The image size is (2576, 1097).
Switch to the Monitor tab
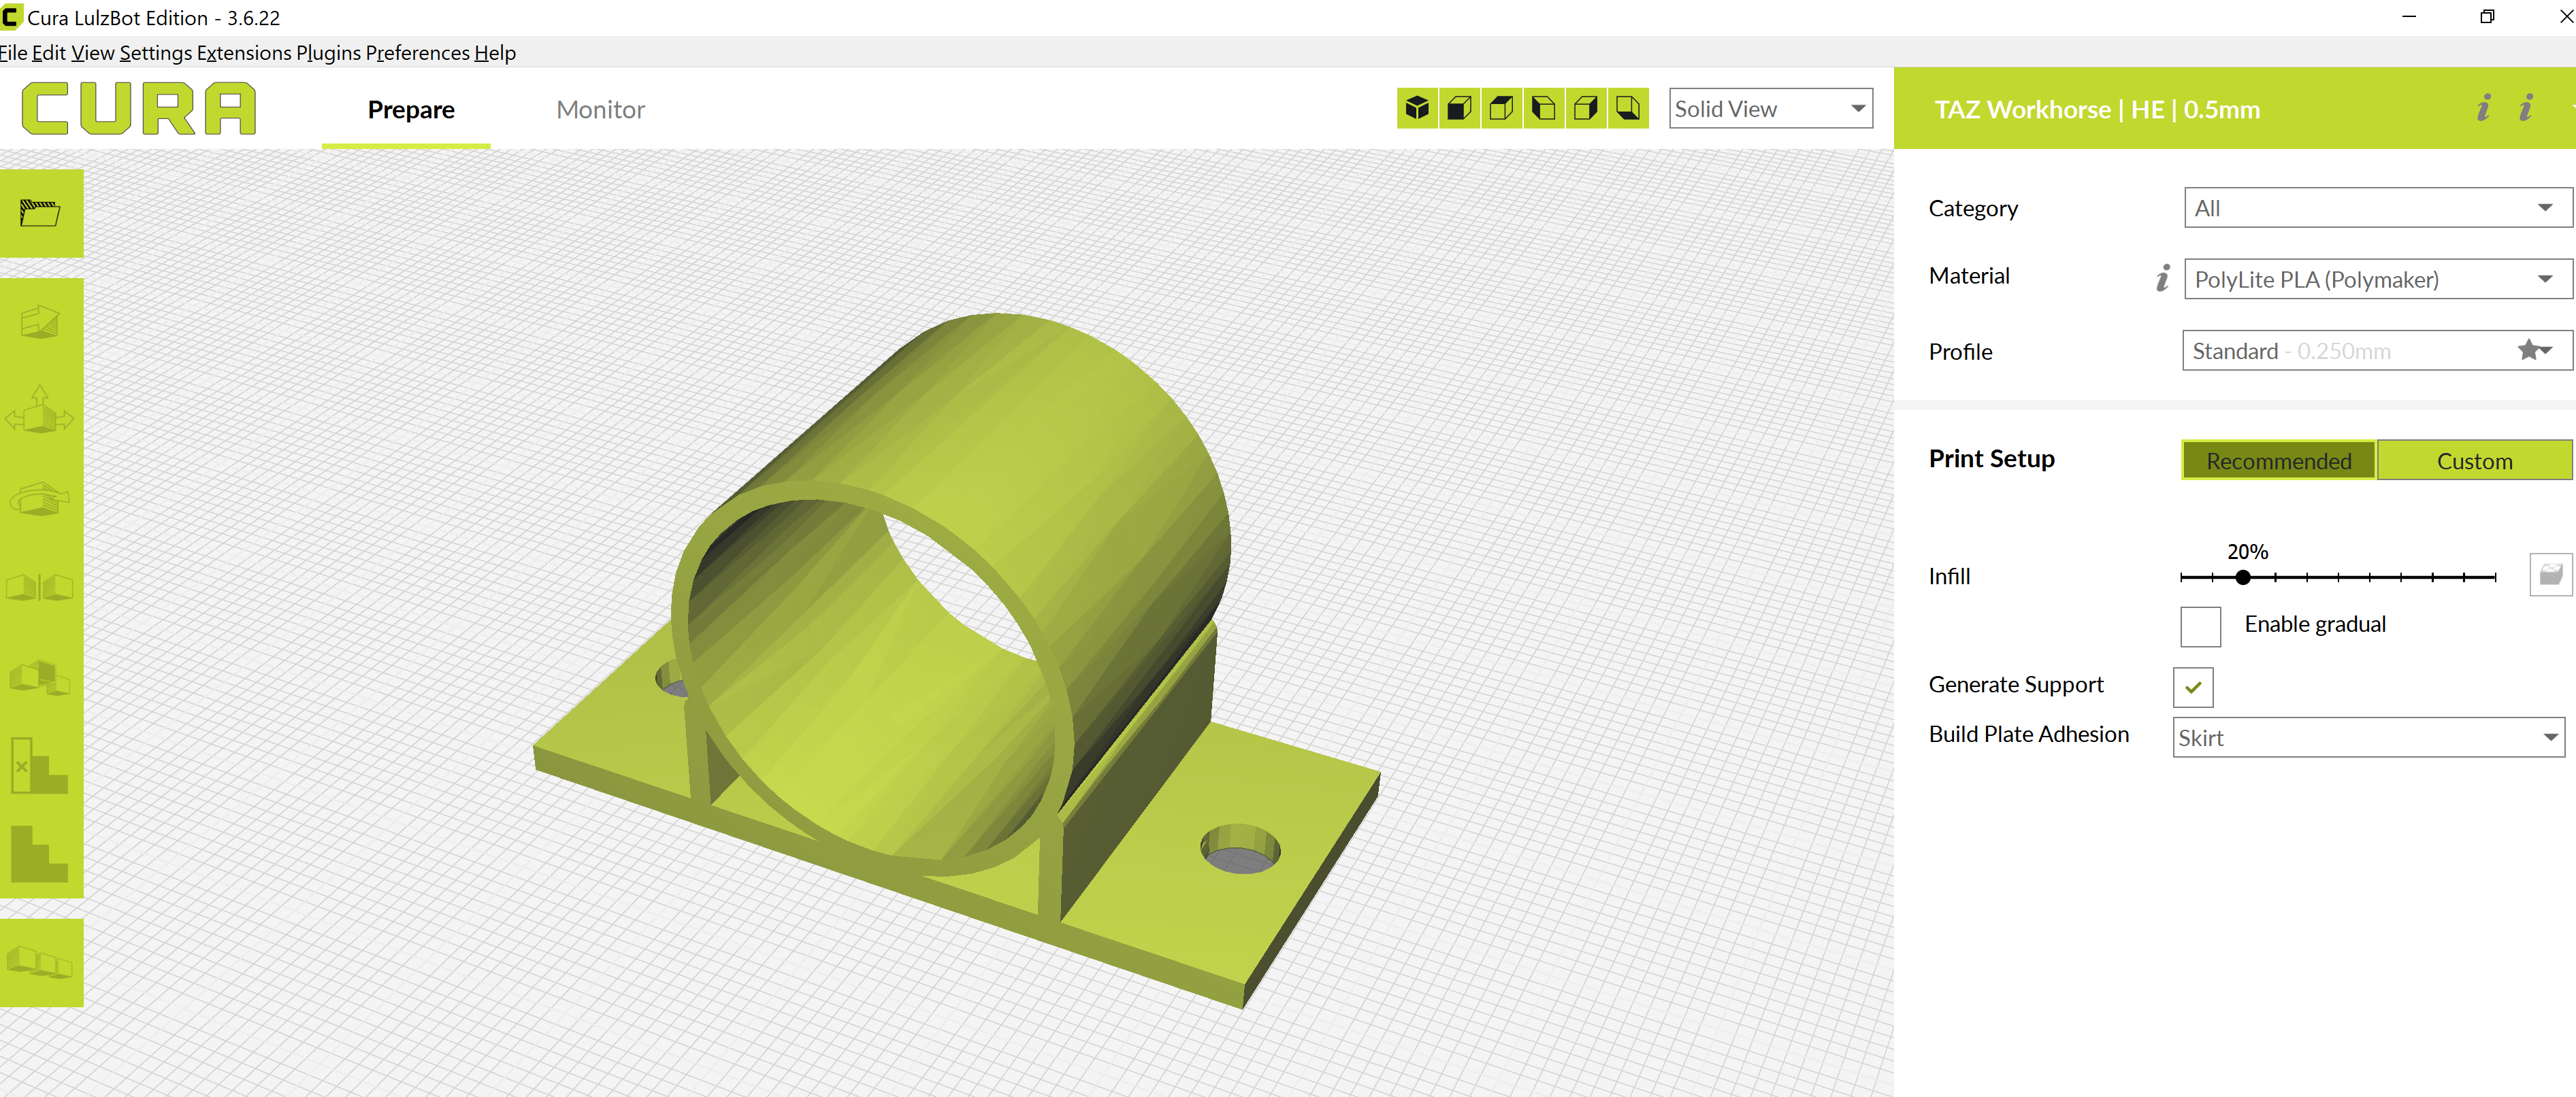coord(600,109)
